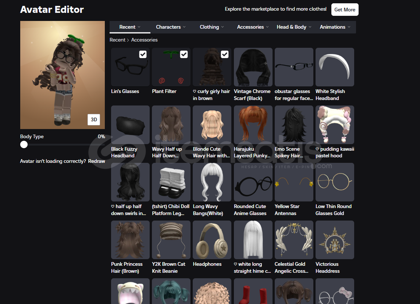Choose the Wavy Half up Half Down hair

click(x=171, y=125)
